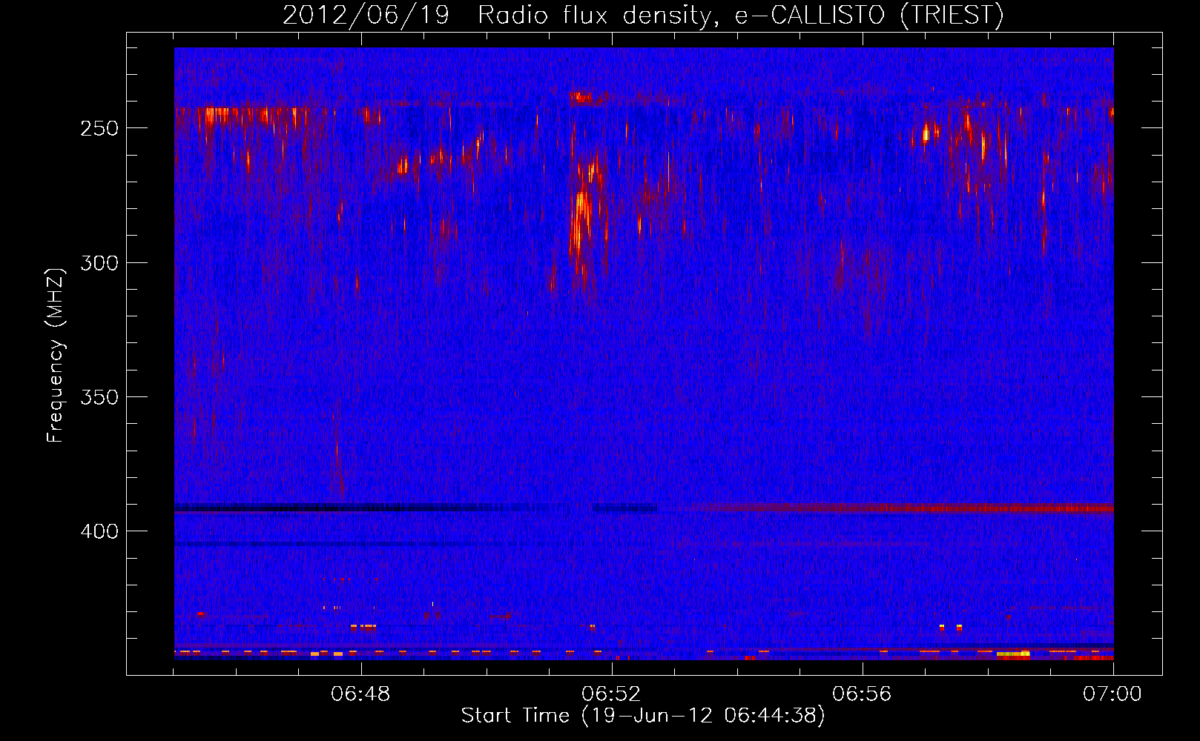The image size is (1200, 741).
Task: Click the 'Start Time (19-Jun-12 06:44:38)' label
Action: pyautogui.click(x=643, y=716)
